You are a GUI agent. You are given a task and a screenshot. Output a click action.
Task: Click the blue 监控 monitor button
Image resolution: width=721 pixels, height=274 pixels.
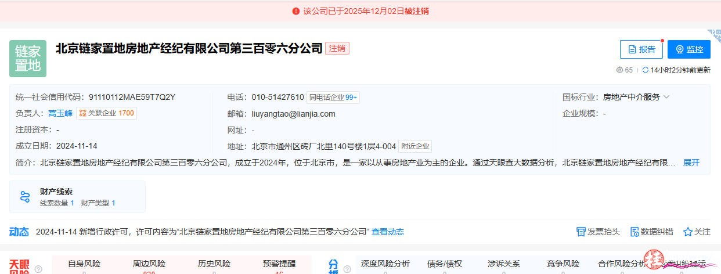click(688, 49)
